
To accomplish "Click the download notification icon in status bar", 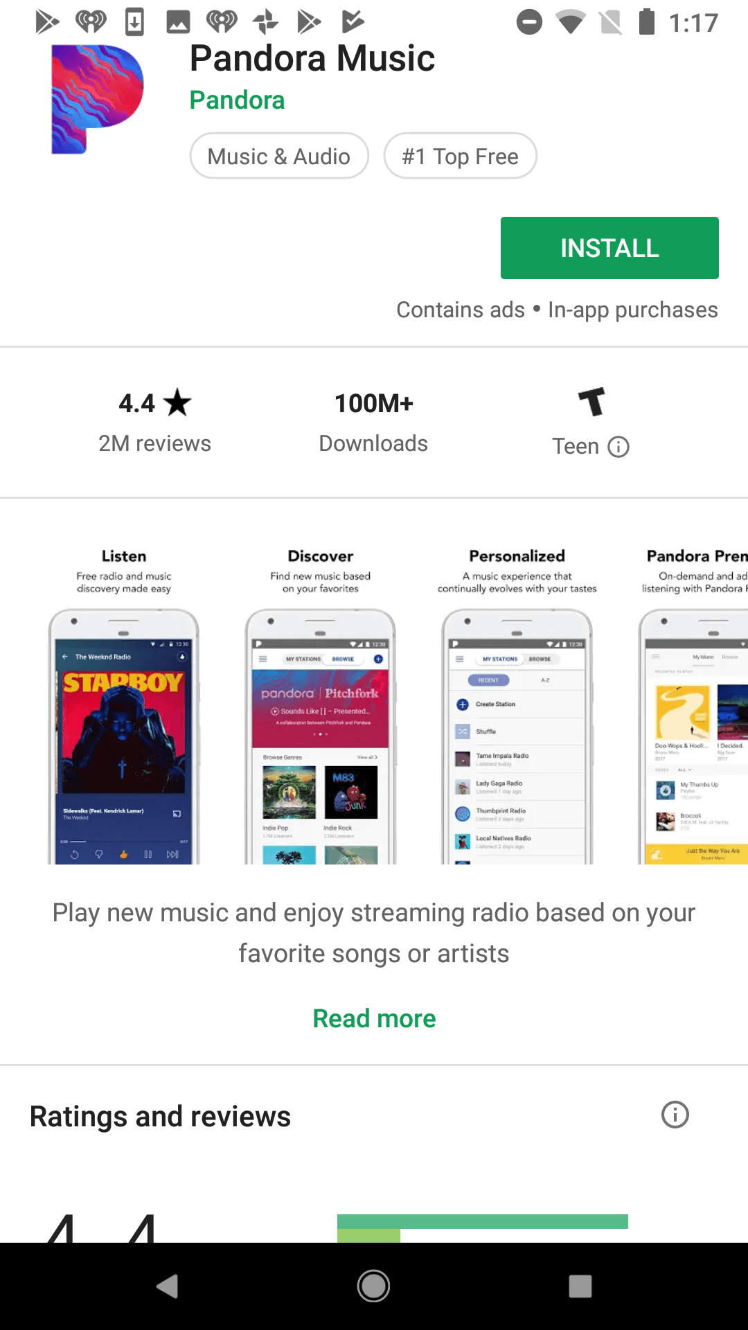I will [x=134, y=21].
